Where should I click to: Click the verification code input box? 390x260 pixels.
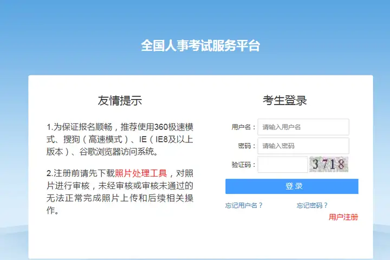[x=283, y=165]
